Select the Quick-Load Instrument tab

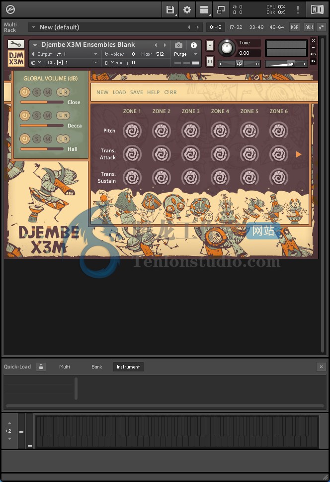pos(128,366)
